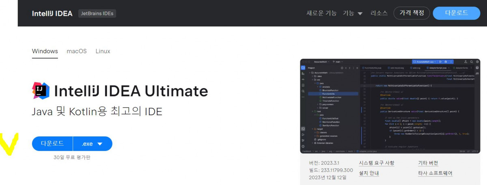This screenshot has width=487, height=185.
Task: Select the Windows tab
Action: [45, 52]
